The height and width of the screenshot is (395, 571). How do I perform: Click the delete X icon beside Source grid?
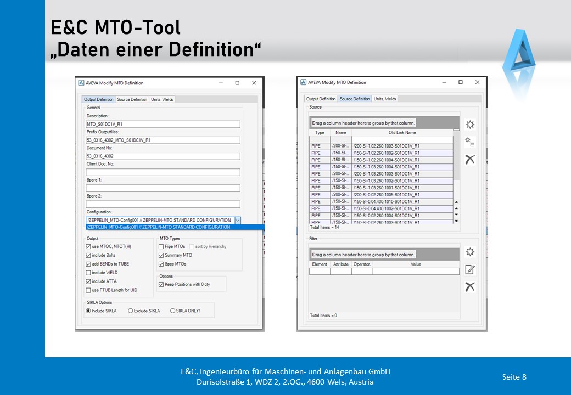(x=469, y=160)
